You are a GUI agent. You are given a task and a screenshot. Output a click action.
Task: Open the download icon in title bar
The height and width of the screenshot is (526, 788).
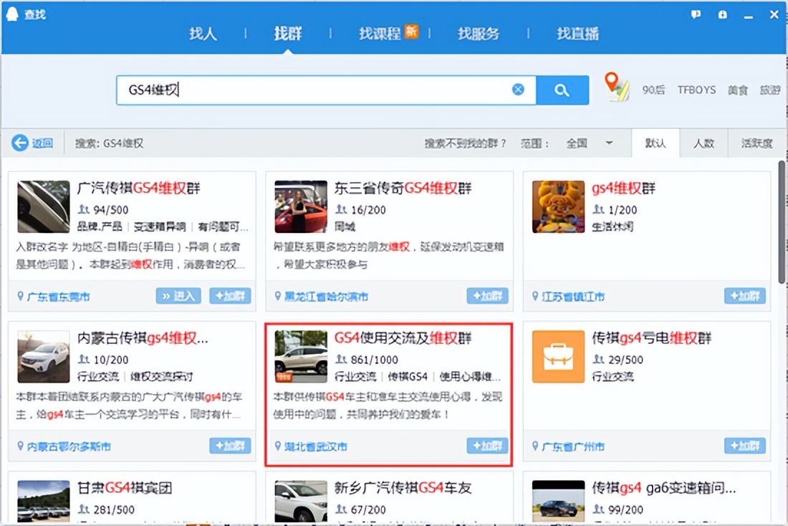point(722,14)
